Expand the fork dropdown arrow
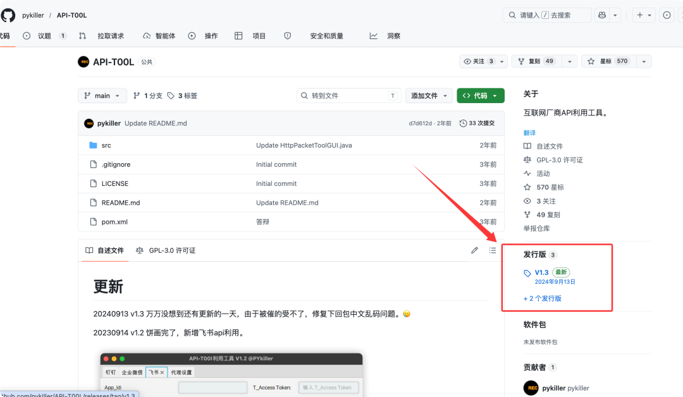 pyautogui.click(x=570, y=61)
